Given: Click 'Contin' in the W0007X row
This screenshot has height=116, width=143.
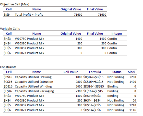Looking at the screenshot, I should point(112,53).
